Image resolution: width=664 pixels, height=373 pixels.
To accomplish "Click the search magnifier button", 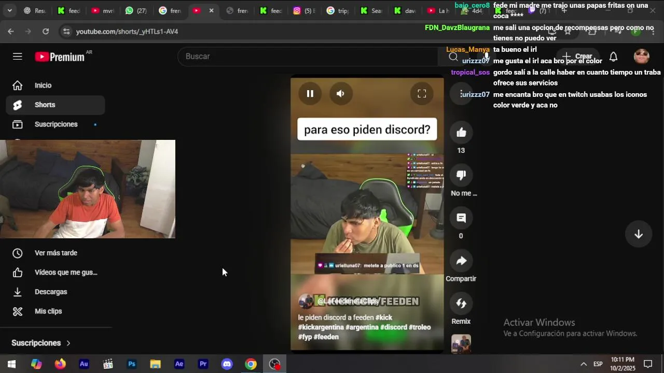I will point(453,56).
